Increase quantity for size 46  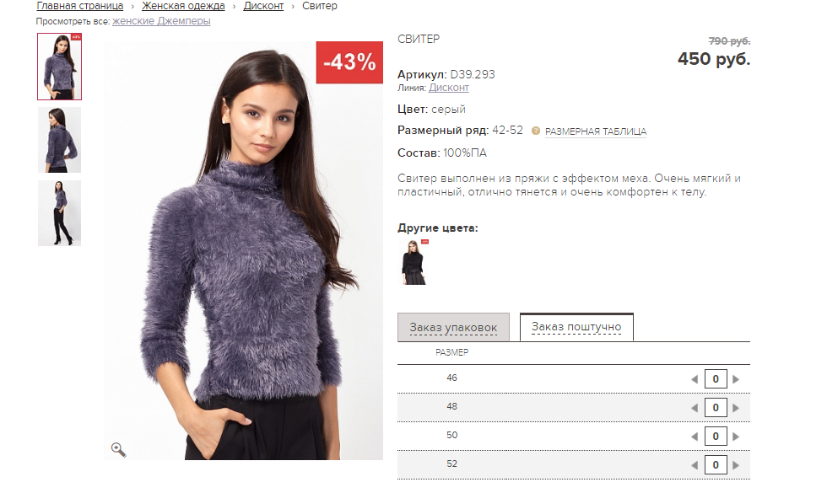pyautogui.click(x=736, y=378)
